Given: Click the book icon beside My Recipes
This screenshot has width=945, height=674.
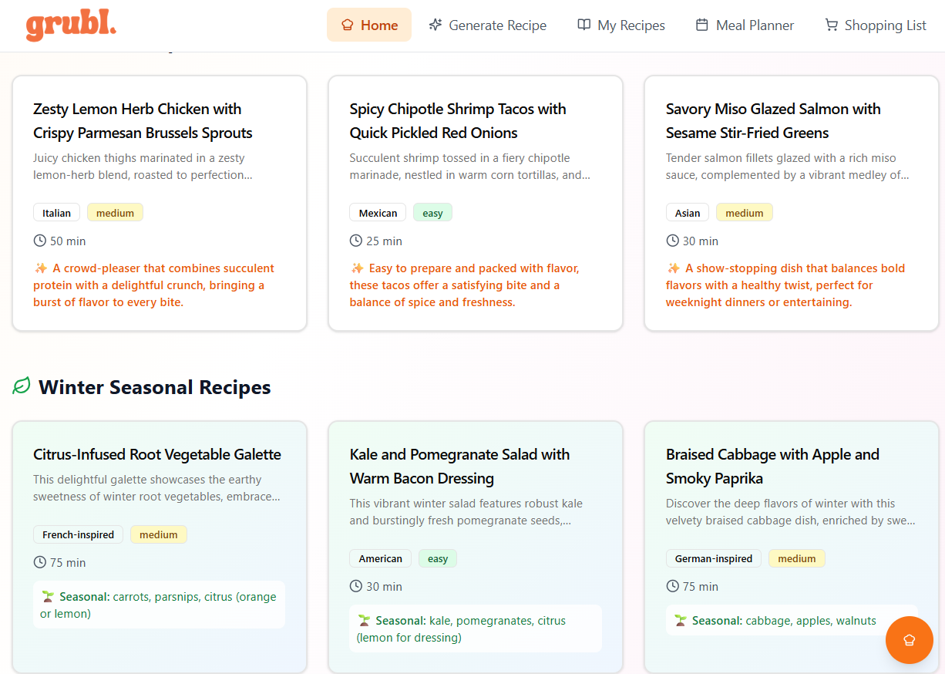Looking at the screenshot, I should 584,25.
